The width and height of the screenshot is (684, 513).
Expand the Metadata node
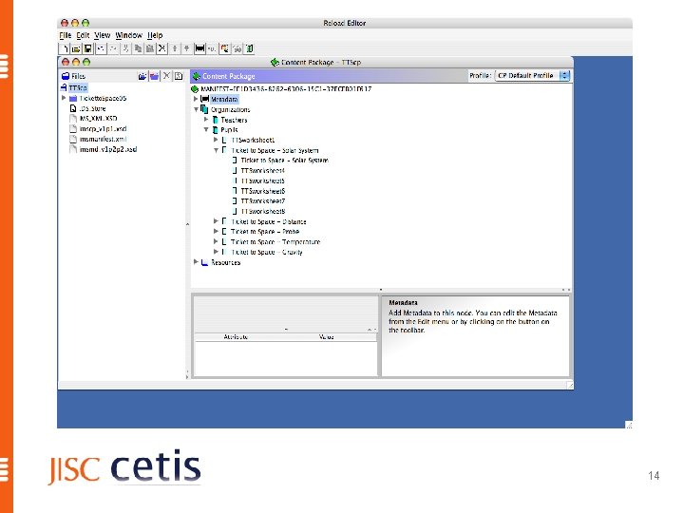coord(196,99)
